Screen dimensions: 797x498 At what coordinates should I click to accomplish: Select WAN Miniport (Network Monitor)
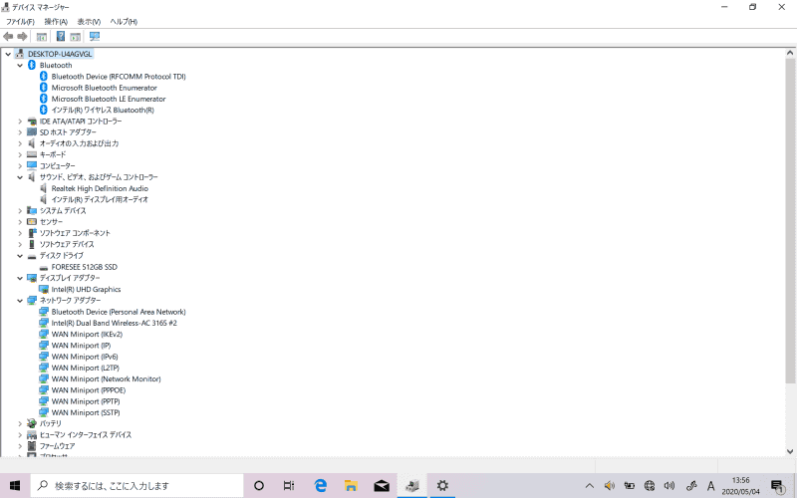(107, 378)
